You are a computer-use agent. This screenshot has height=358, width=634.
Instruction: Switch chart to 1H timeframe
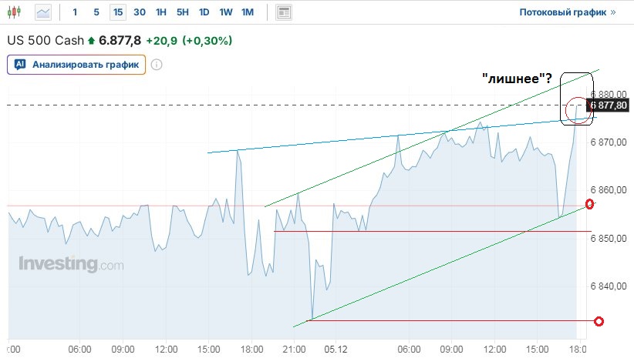[160, 12]
